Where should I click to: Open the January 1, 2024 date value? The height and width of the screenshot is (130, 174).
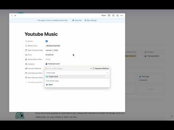[x=52, y=50]
